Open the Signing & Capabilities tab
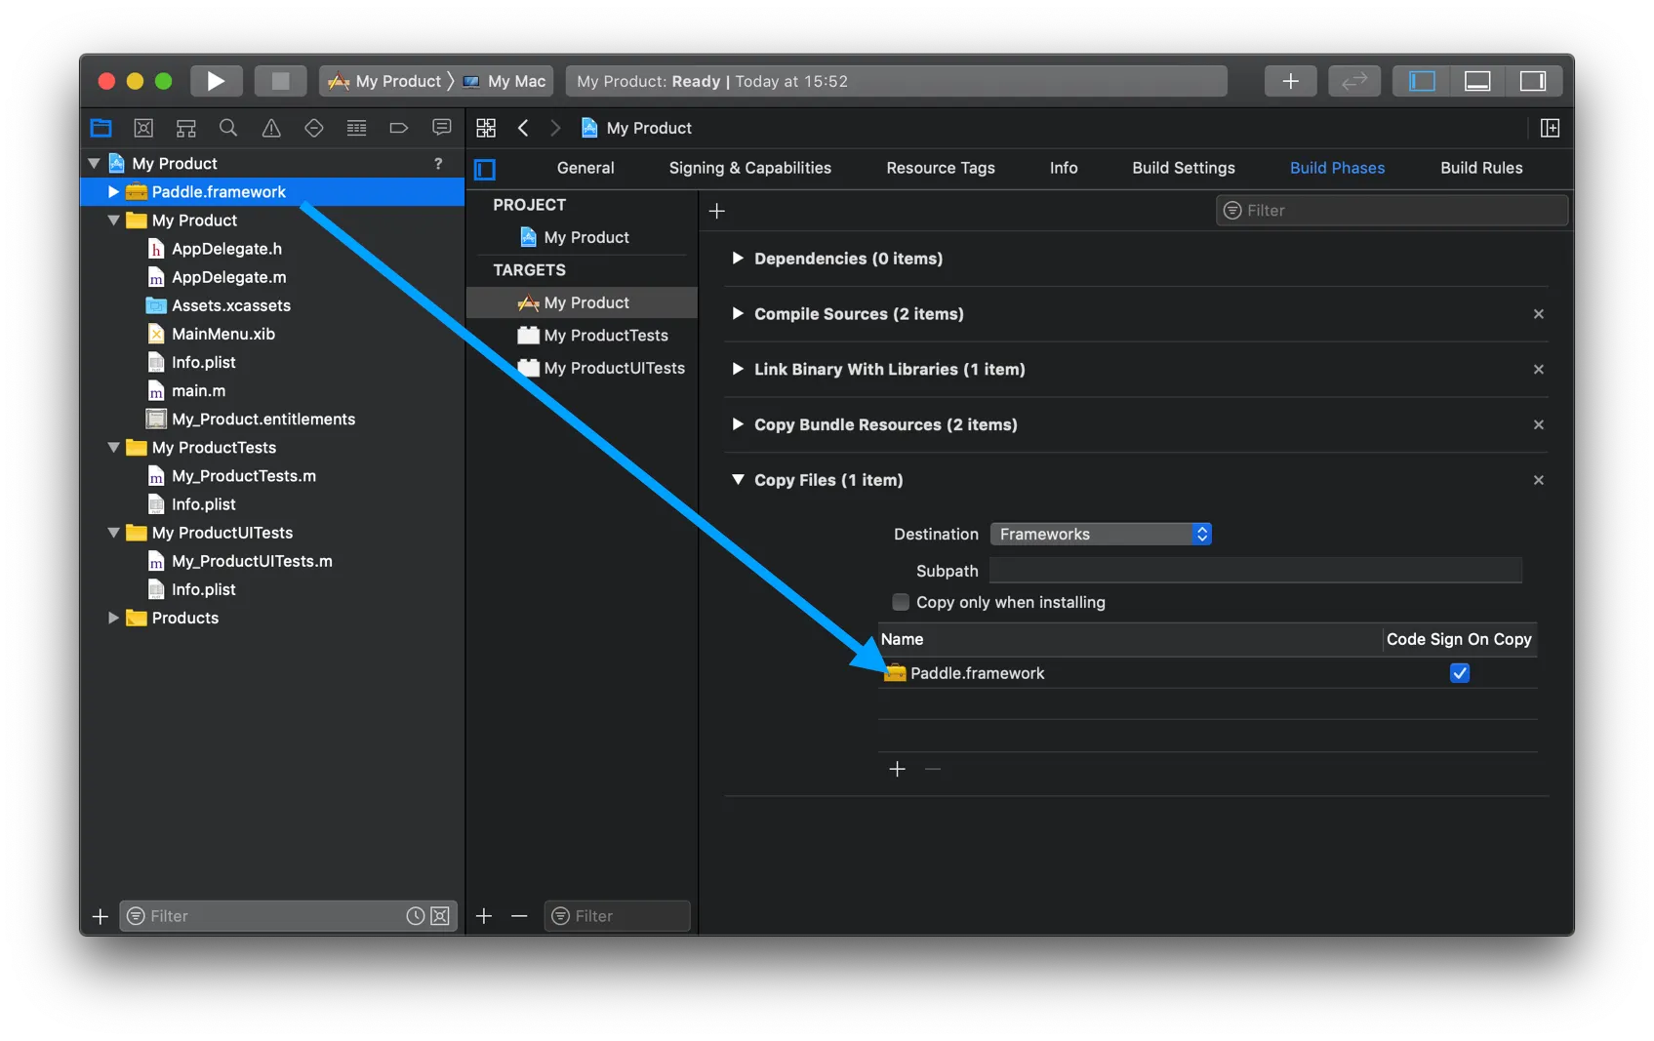Viewport: 1654px width, 1041px height. pos(749,168)
